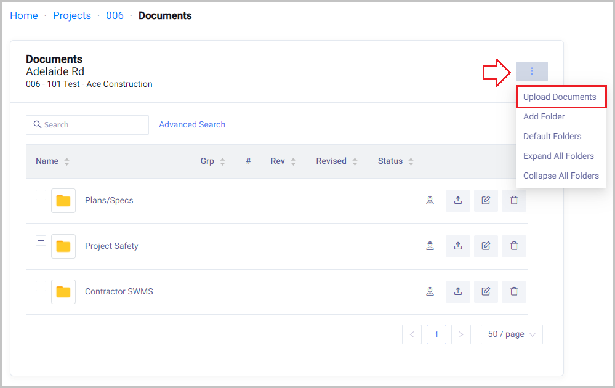Click upload icon for Plans/Specs folder
The height and width of the screenshot is (388, 615).
457,200
